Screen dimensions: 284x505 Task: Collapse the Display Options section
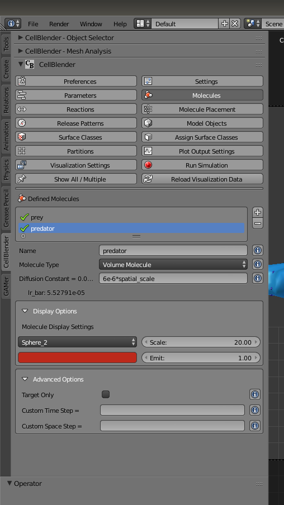coord(25,311)
